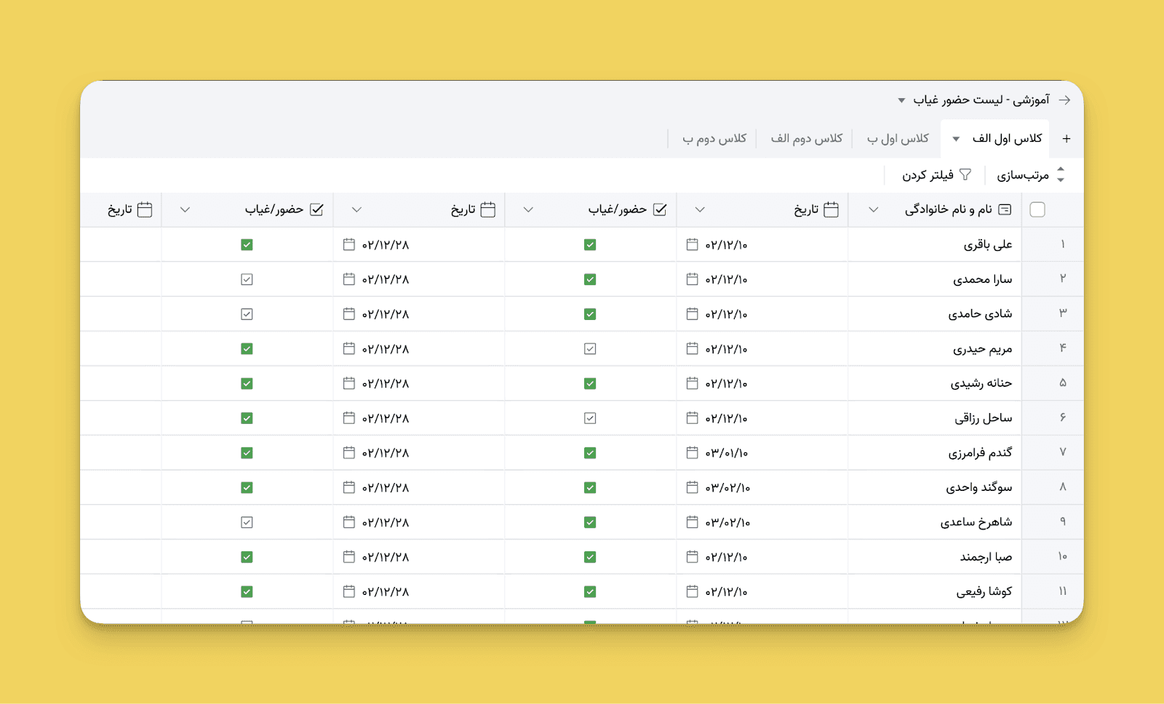This screenshot has height=704, width=1164.
Task: Expand the نام و نام خانوادگی column dropdown
Action: 874,209
